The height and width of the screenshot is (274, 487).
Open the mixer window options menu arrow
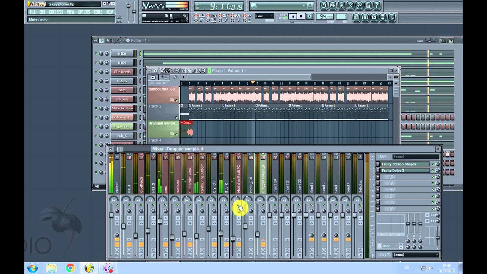[x=111, y=149]
